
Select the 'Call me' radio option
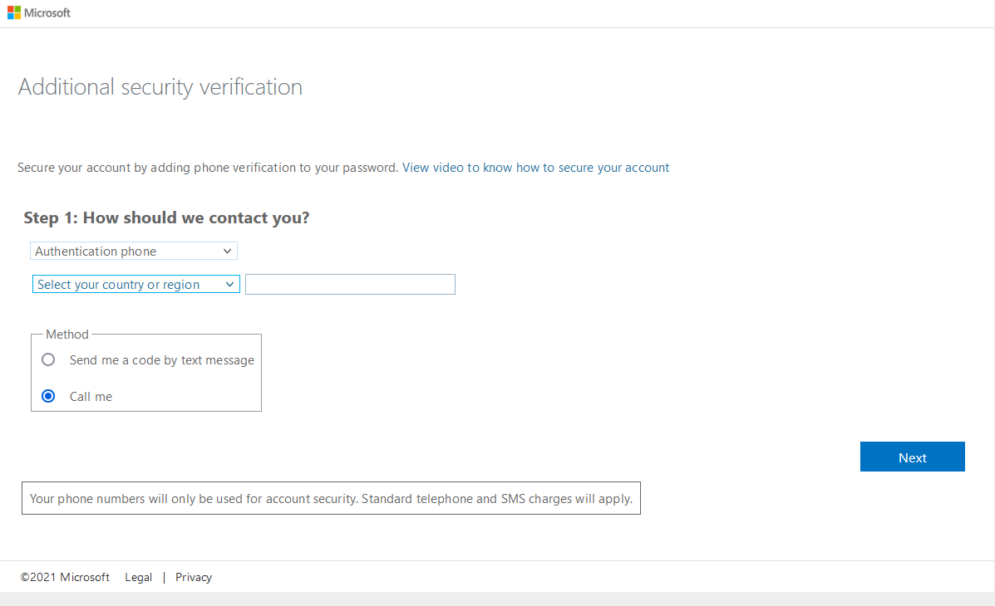48,396
